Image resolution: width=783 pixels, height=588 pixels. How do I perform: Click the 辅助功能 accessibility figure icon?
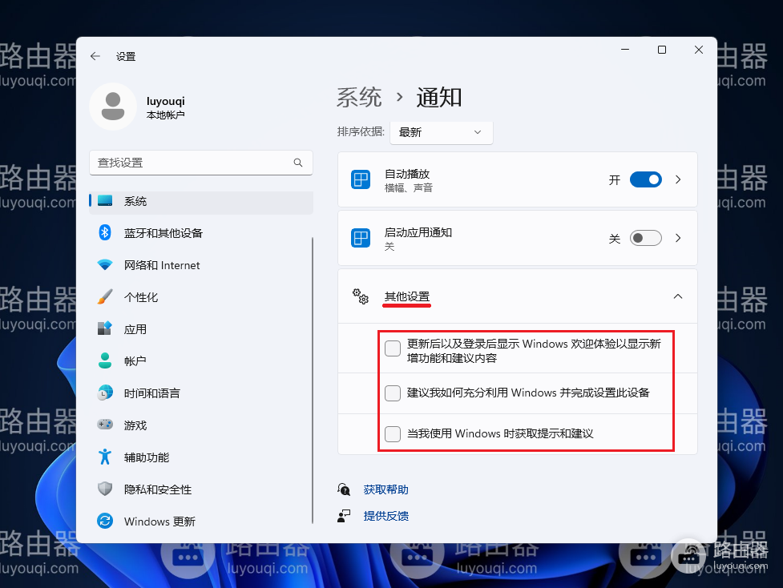coord(105,457)
